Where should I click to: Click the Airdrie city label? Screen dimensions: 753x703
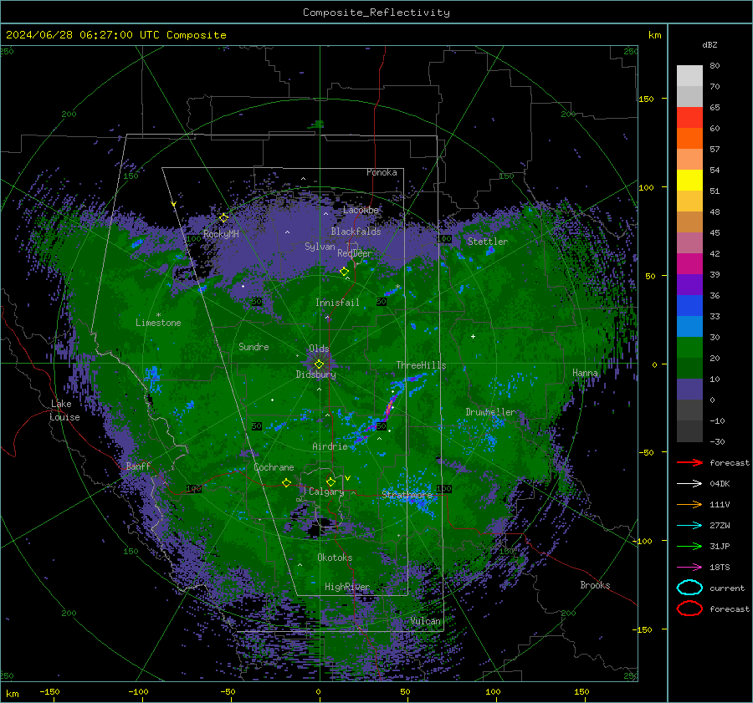[x=330, y=446]
